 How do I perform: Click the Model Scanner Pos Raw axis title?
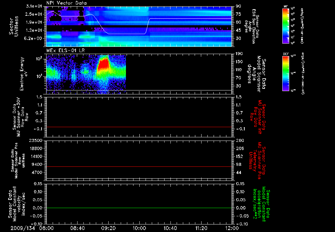point(18,161)
